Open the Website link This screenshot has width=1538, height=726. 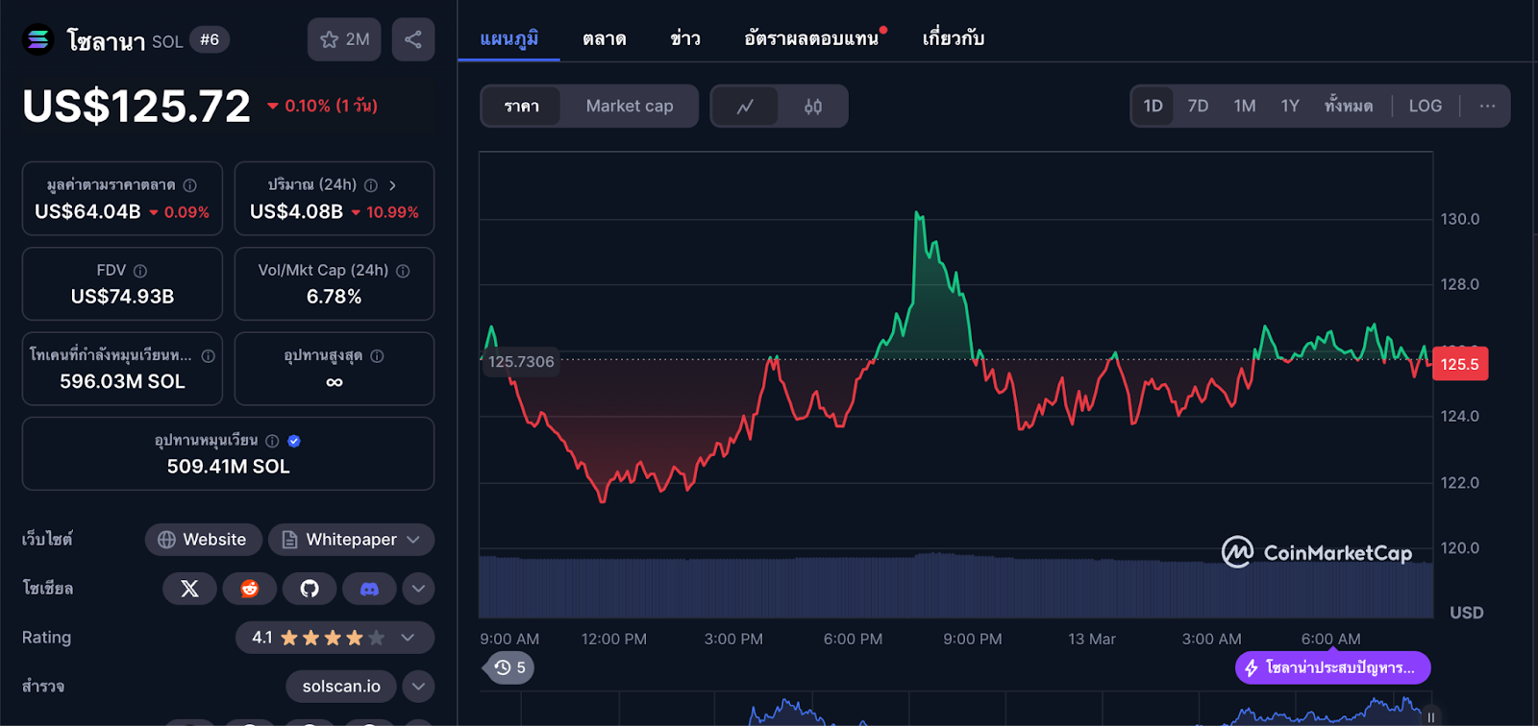(202, 540)
